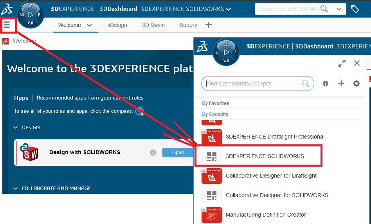Select the 3DEXPERIENCE SOLIDWORKS cockpit
Image resolution: width=371 pixels, height=224 pixels.
265,156
